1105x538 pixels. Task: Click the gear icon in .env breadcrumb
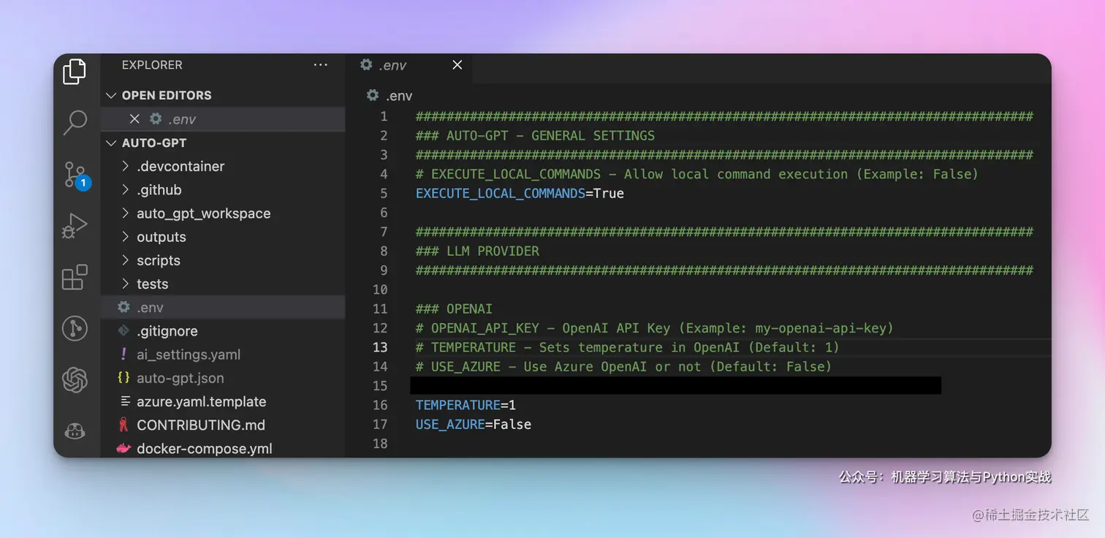pyautogui.click(x=373, y=95)
